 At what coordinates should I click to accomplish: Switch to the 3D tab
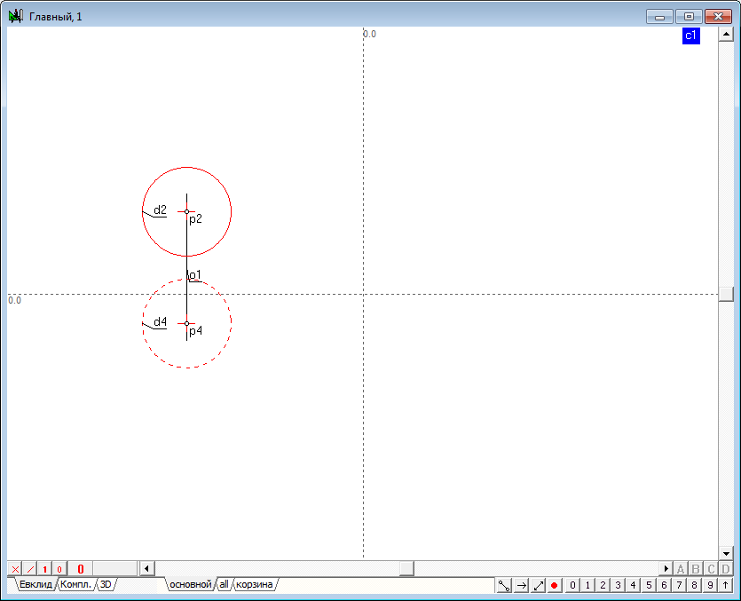tap(106, 584)
